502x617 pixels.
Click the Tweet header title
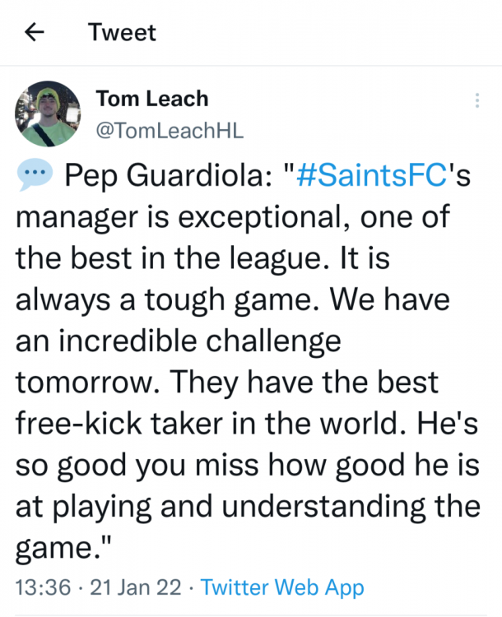pos(122,32)
